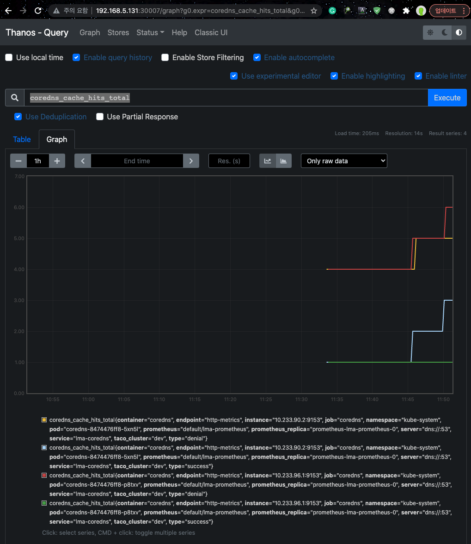This screenshot has width=471, height=544.
Task: Increase time range with plus button
Action: 57,161
